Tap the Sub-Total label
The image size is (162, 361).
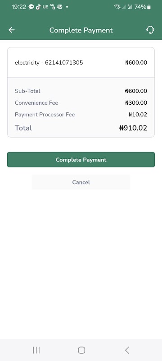tap(27, 91)
